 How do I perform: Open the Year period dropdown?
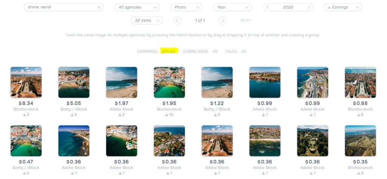232,7
